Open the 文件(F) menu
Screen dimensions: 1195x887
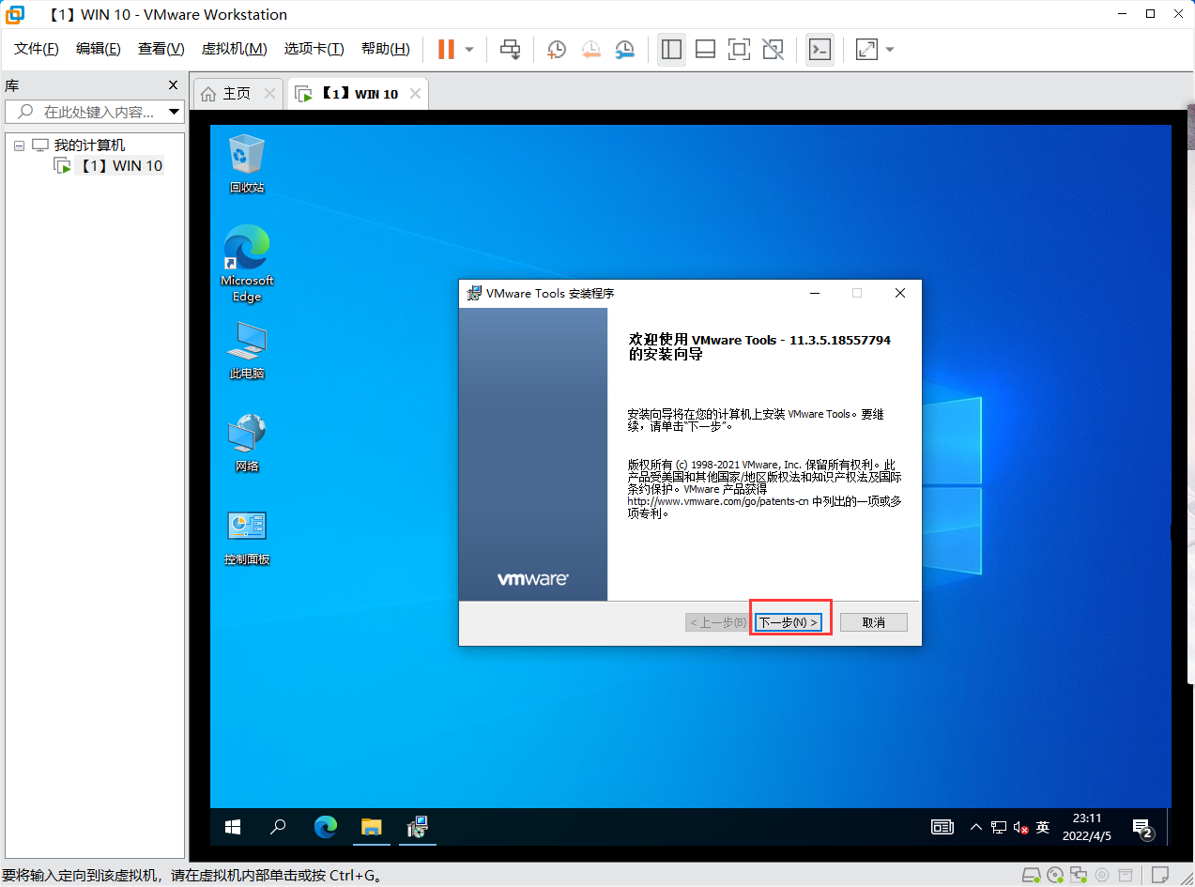coord(37,49)
